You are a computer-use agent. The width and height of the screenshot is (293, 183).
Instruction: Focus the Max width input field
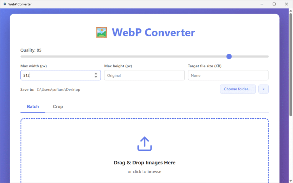coord(60,75)
